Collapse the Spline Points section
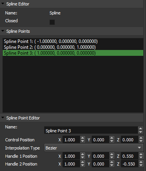This screenshot has width=146, height=171. coord(3,31)
